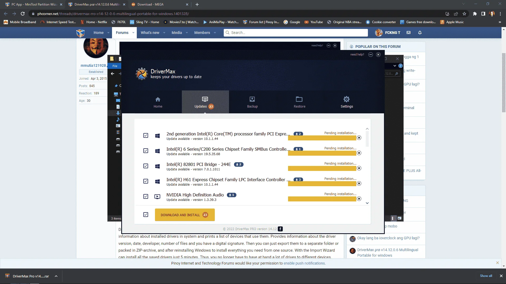
Task: Expand the Members dropdown arrow
Action: click(x=215, y=33)
